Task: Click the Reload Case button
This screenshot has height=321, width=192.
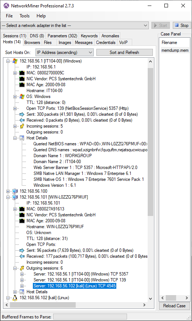Action: [x=174, y=306]
